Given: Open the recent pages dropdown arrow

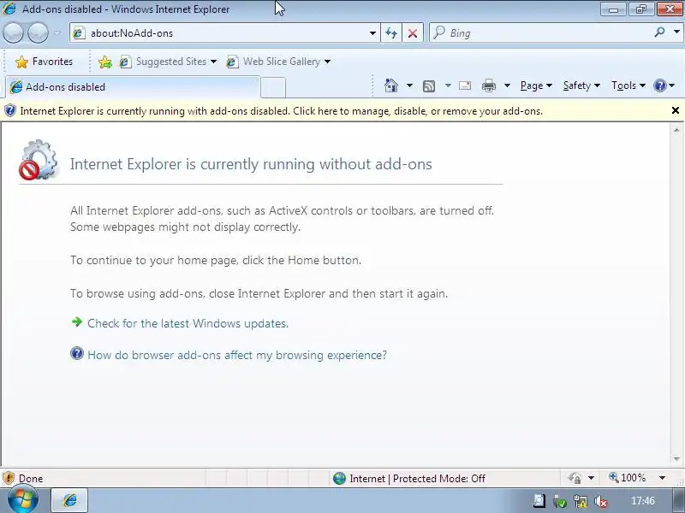Looking at the screenshot, I should point(57,32).
